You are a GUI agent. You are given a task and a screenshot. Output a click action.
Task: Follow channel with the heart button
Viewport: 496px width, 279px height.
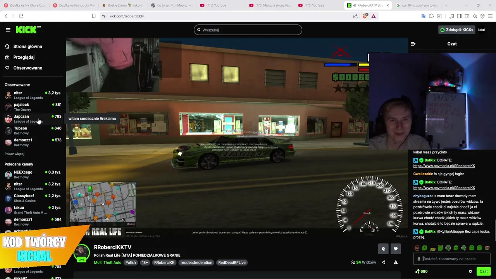click(396, 249)
